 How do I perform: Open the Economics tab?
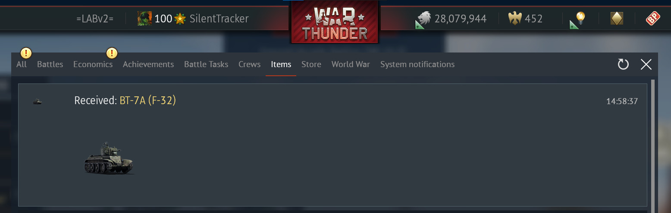tap(93, 64)
